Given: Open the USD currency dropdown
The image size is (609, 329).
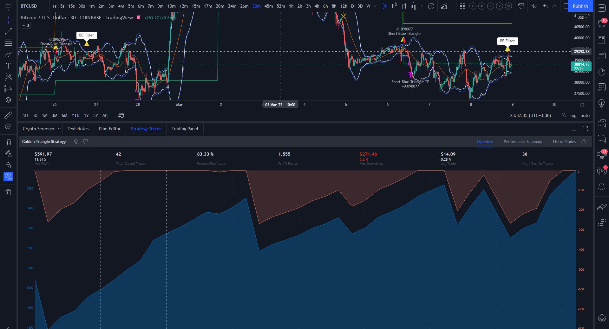Looking at the screenshot, I should tap(582, 17).
